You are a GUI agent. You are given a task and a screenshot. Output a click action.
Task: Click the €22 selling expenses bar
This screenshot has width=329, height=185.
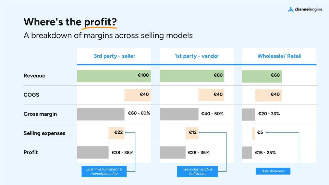116,133
